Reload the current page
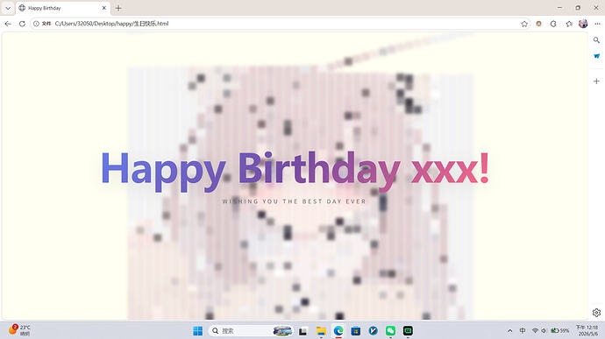Image resolution: width=605 pixels, height=339 pixels. pos(22,24)
